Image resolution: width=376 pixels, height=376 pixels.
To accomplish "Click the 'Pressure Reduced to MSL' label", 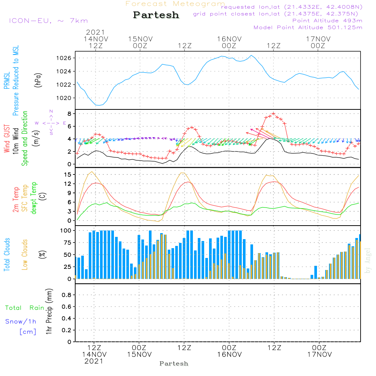I will (x=15, y=80).
